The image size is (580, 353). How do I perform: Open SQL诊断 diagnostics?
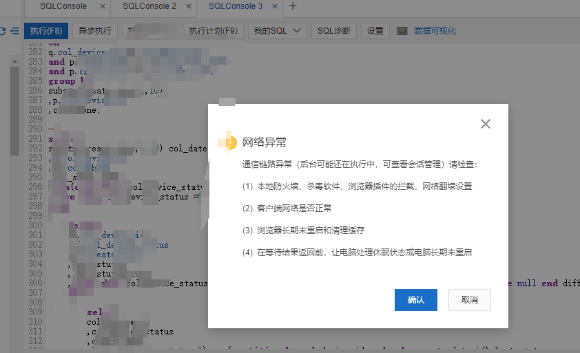coord(334,31)
